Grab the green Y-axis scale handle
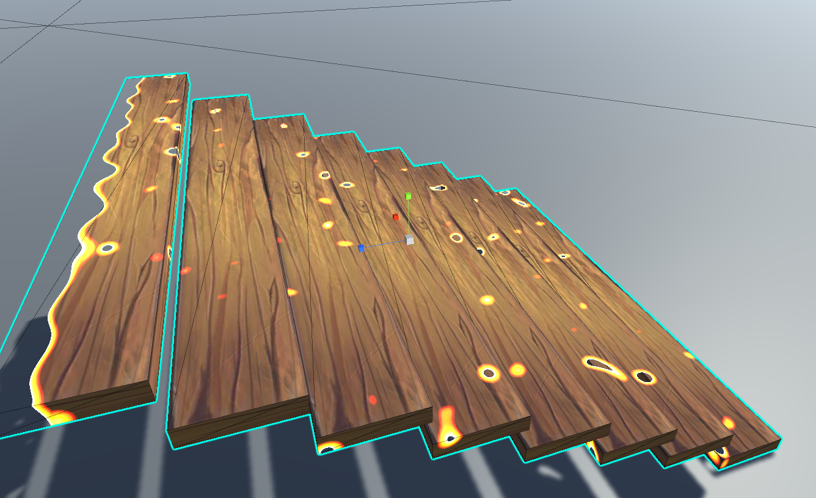This screenshot has height=498, width=816. click(408, 196)
